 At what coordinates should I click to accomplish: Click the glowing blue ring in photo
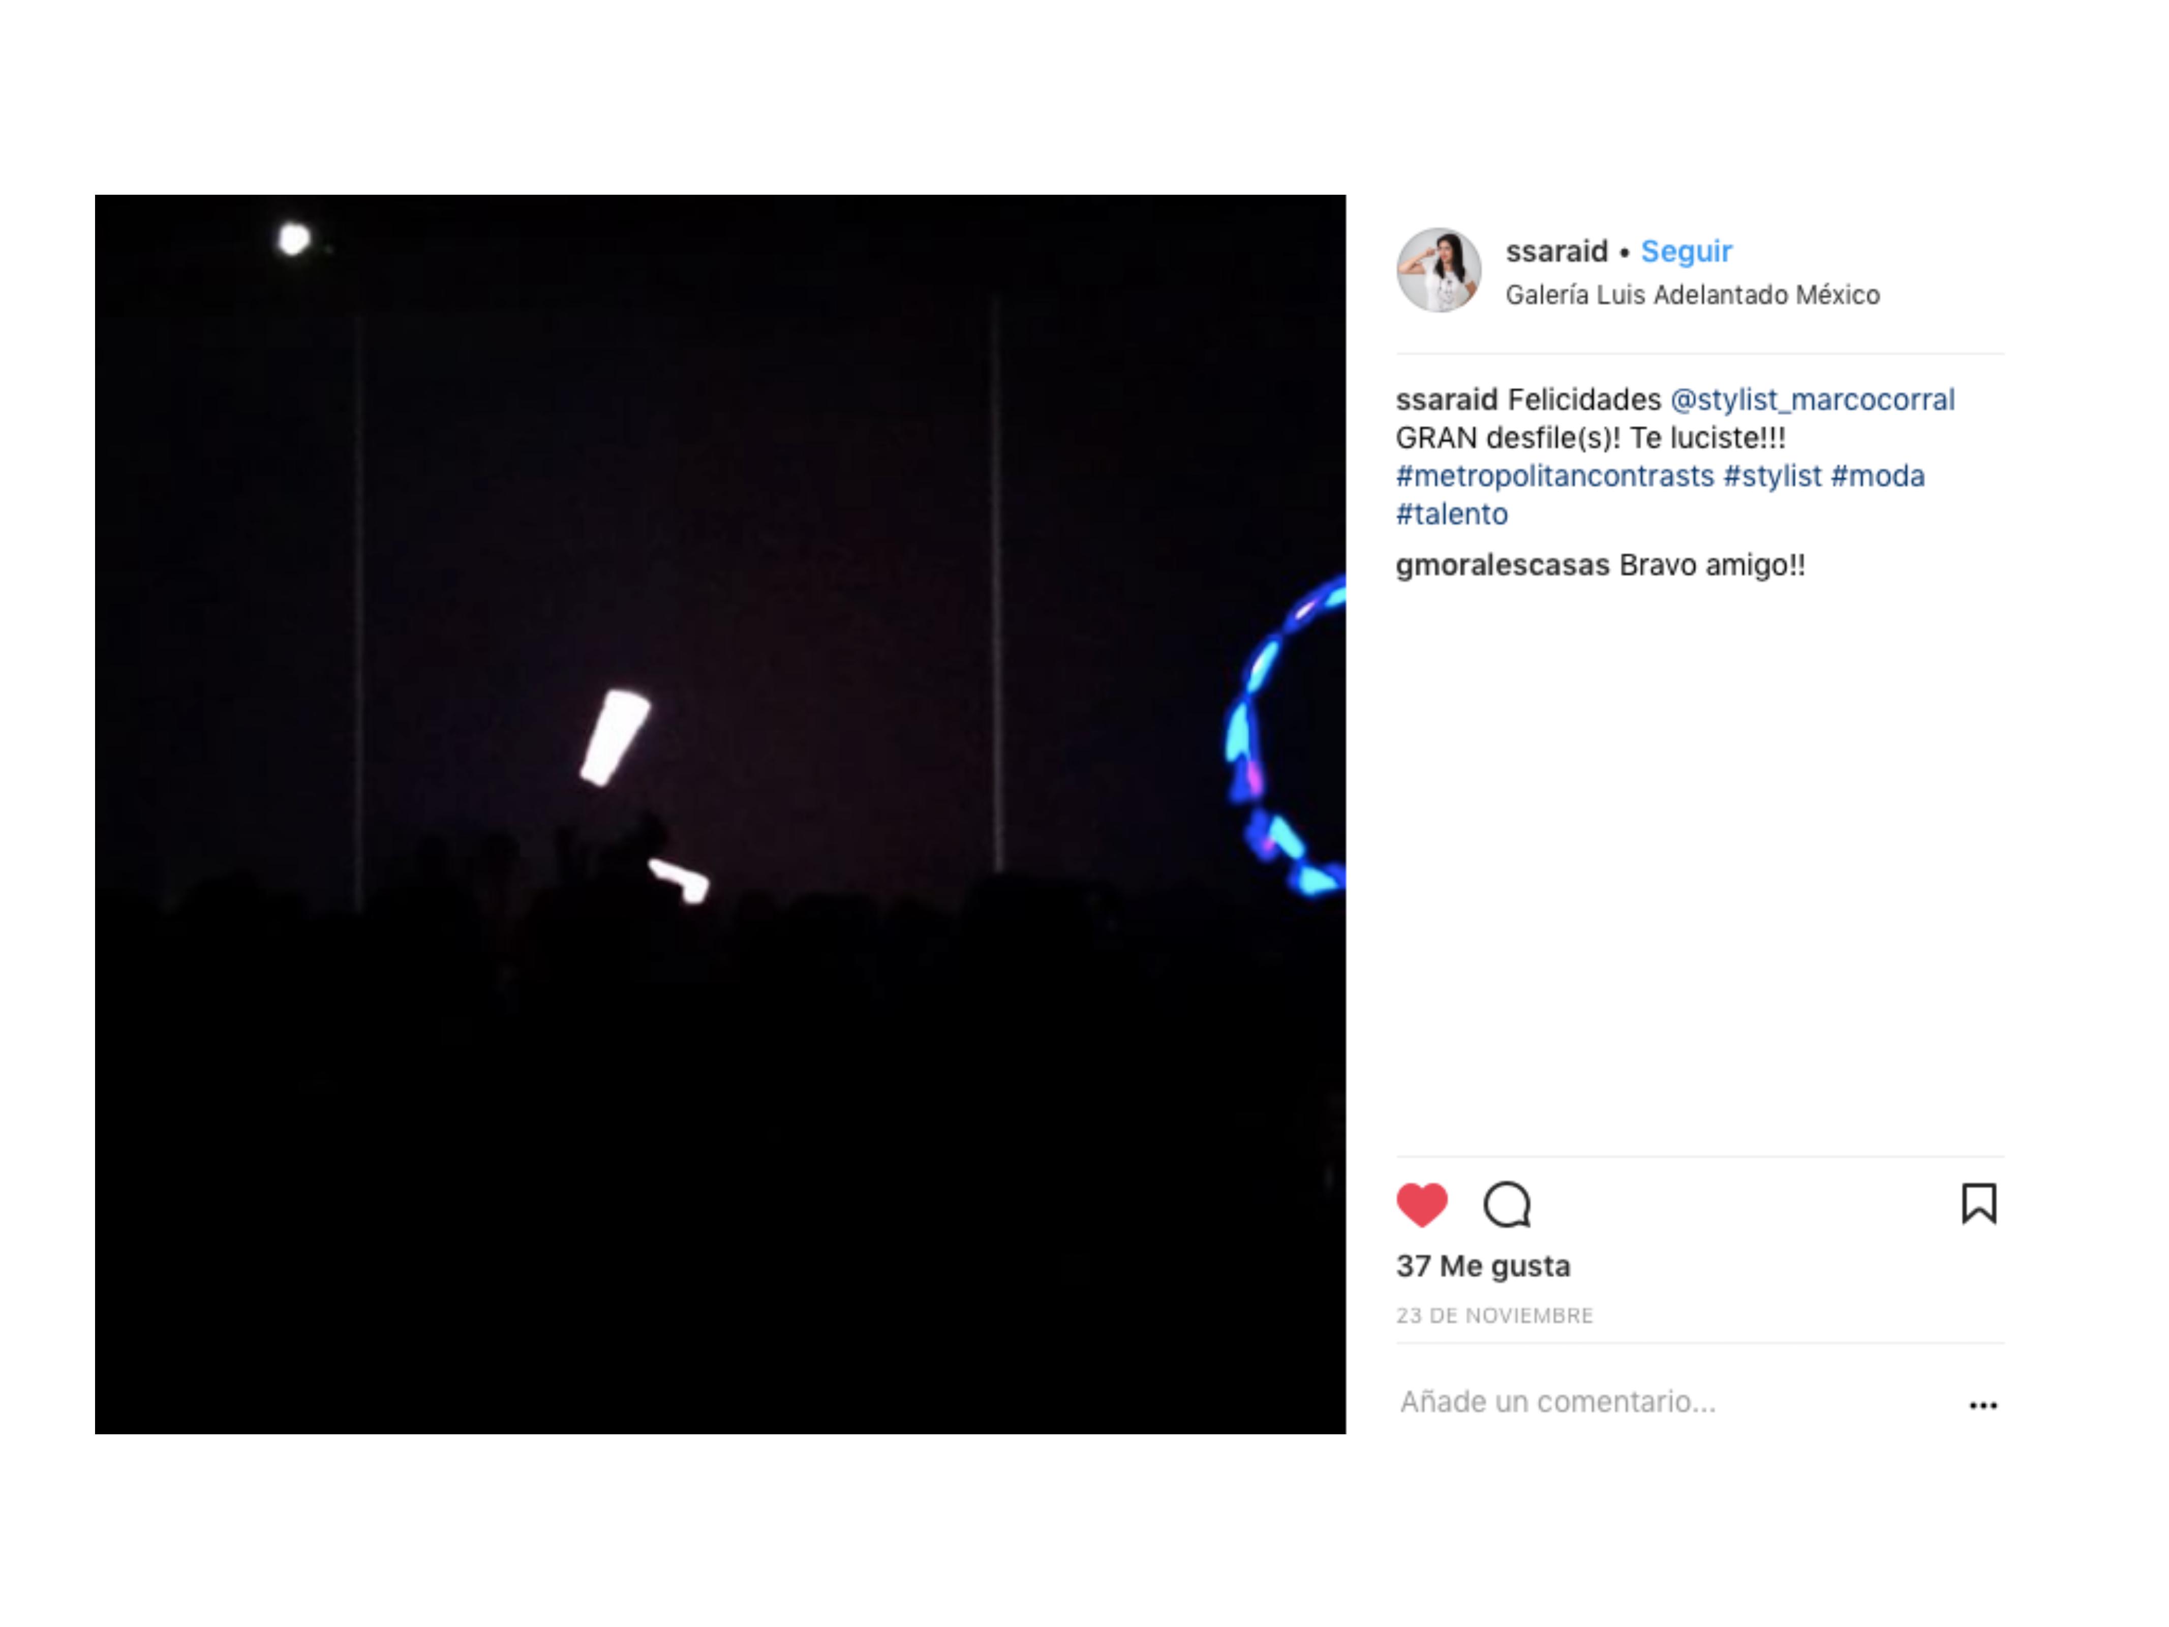click(x=1286, y=736)
